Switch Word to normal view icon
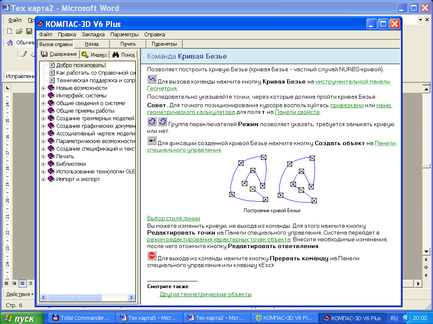The image size is (433, 324). pyautogui.click(x=6, y=283)
